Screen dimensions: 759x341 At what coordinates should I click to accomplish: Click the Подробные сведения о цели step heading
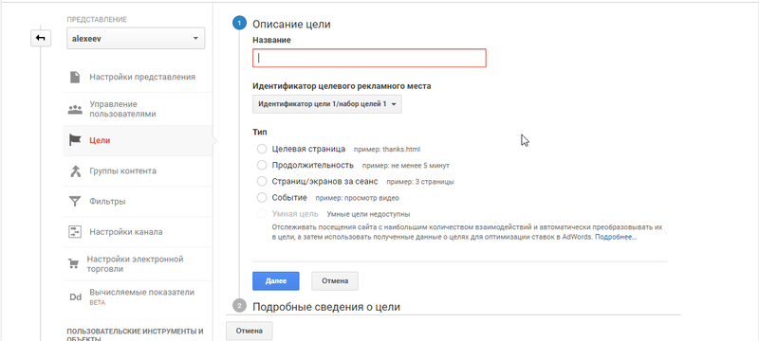click(326, 307)
